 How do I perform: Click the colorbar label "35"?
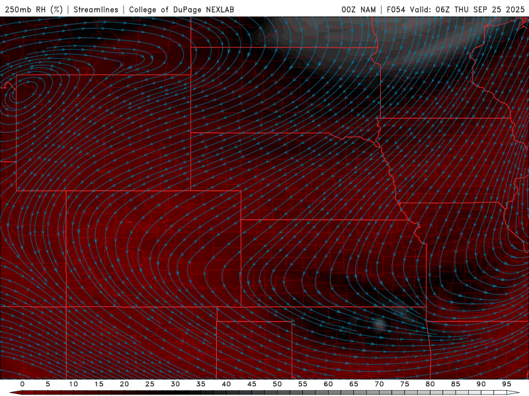[201, 384]
